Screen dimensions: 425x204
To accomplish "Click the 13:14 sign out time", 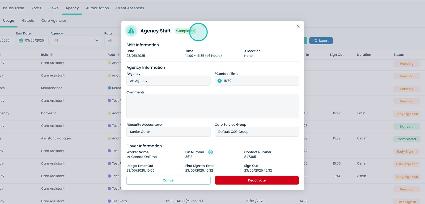I will (x=337, y=176).
